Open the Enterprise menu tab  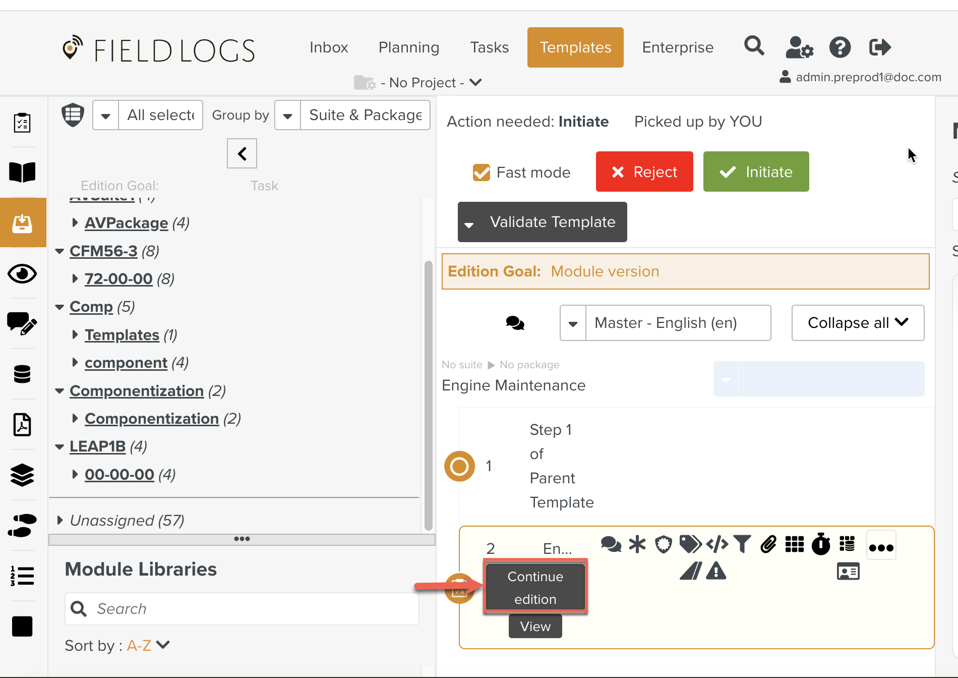(677, 47)
